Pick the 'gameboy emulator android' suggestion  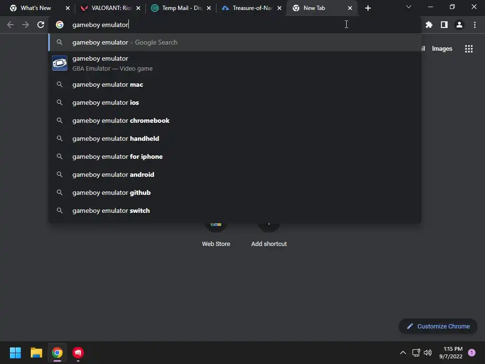click(x=235, y=174)
